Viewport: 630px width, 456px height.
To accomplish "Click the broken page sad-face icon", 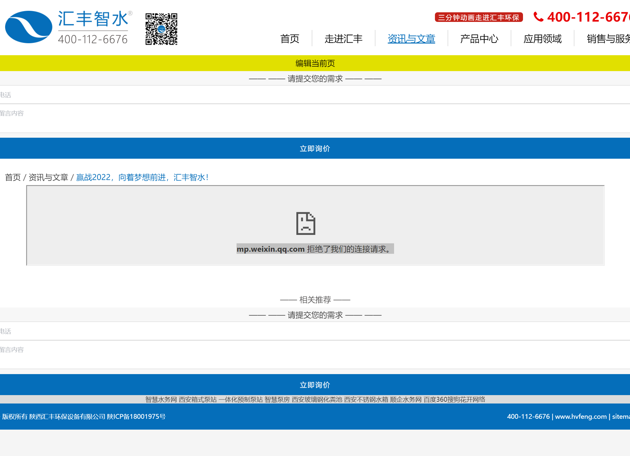I will click(306, 223).
